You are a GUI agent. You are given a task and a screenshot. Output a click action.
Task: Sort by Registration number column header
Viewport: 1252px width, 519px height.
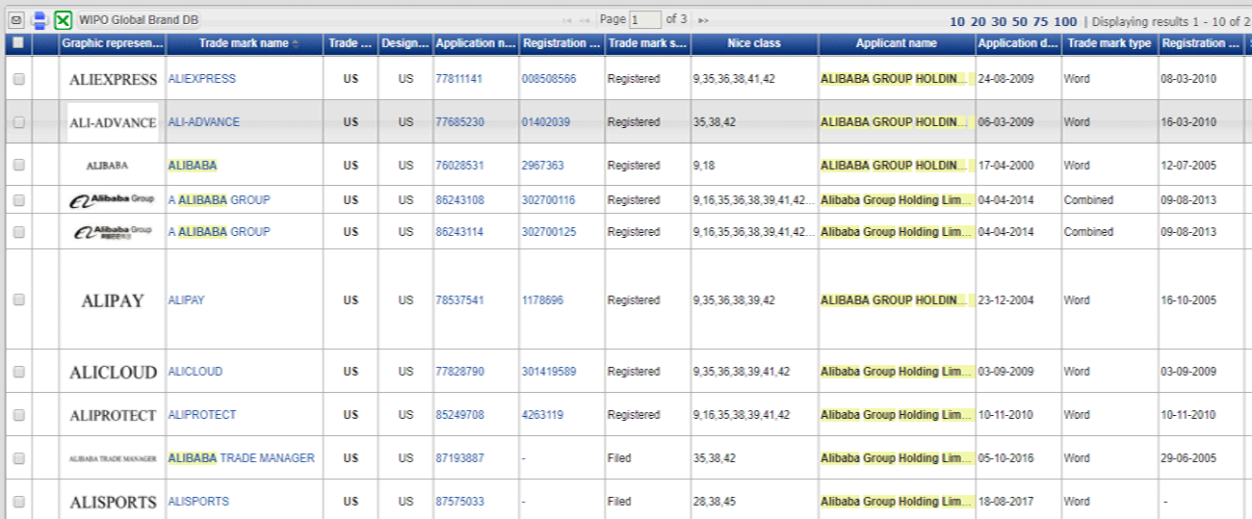pyautogui.click(x=562, y=43)
